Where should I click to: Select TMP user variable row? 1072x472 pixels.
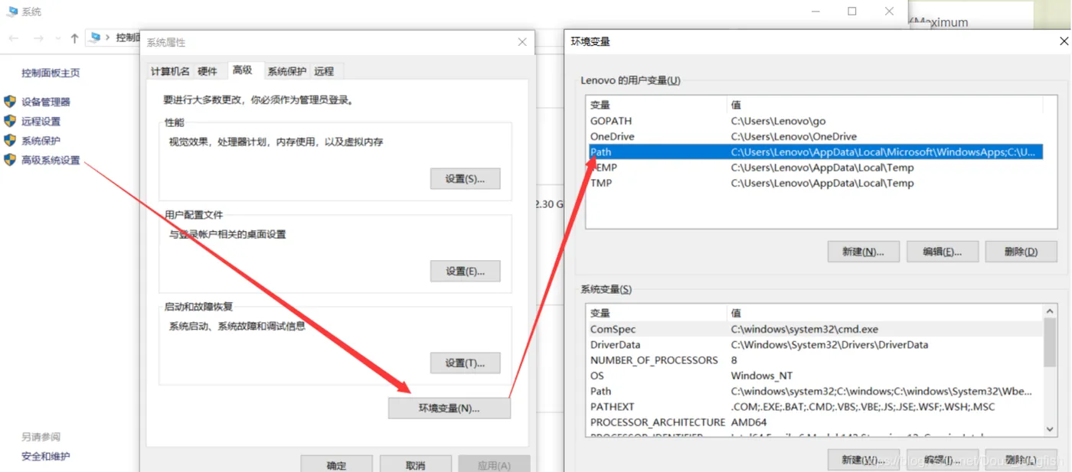point(815,183)
